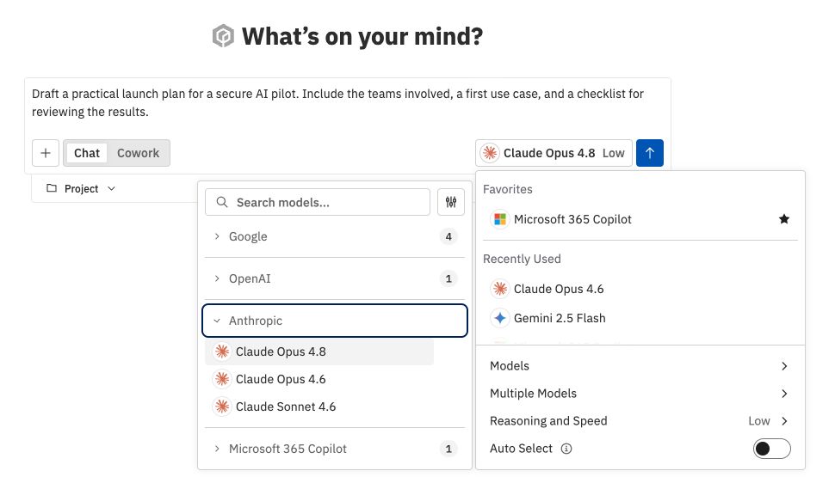Choose Claude Opus 4.8 from Anthropic list

point(319,352)
